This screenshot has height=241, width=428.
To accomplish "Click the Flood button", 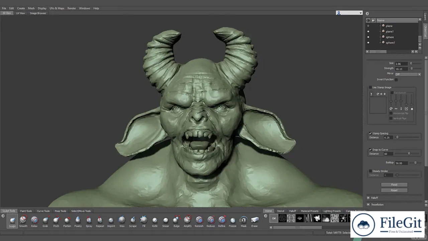I will pos(394,185).
